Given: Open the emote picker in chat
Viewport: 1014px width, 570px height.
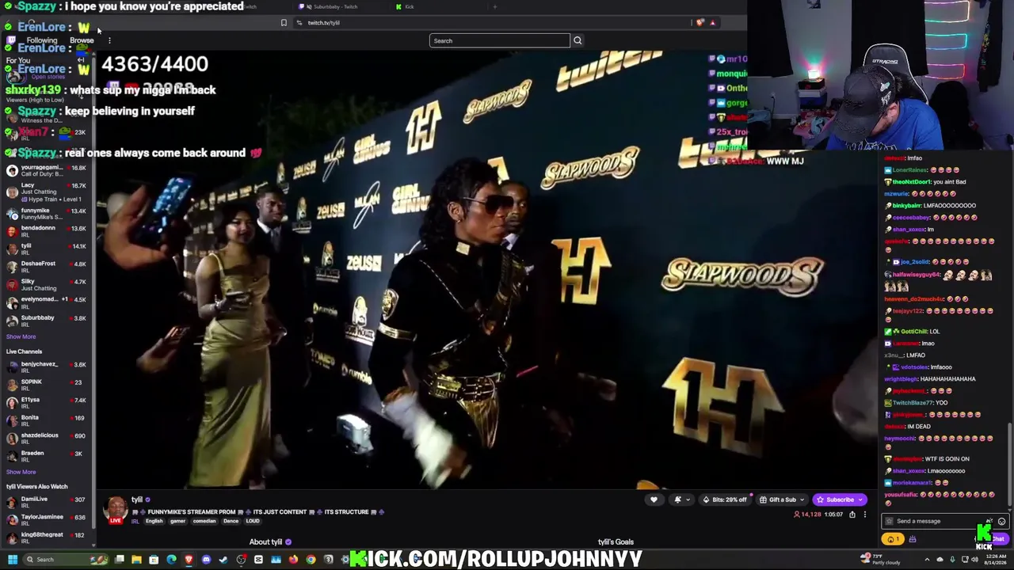Looking at the screenshot, I should (1001, 521).
